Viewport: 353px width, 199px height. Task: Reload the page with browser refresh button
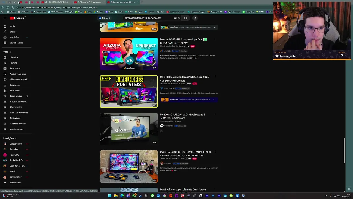8,7
